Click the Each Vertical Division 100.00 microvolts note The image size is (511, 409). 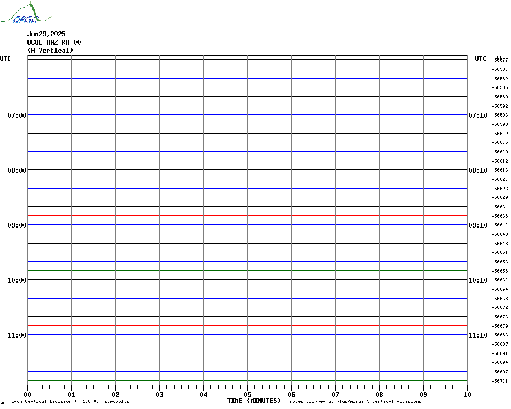coord(70,401)
